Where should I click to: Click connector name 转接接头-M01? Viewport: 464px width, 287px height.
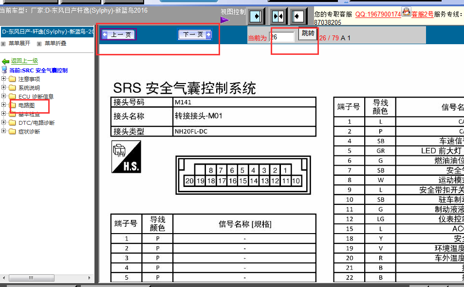(198, 116)
